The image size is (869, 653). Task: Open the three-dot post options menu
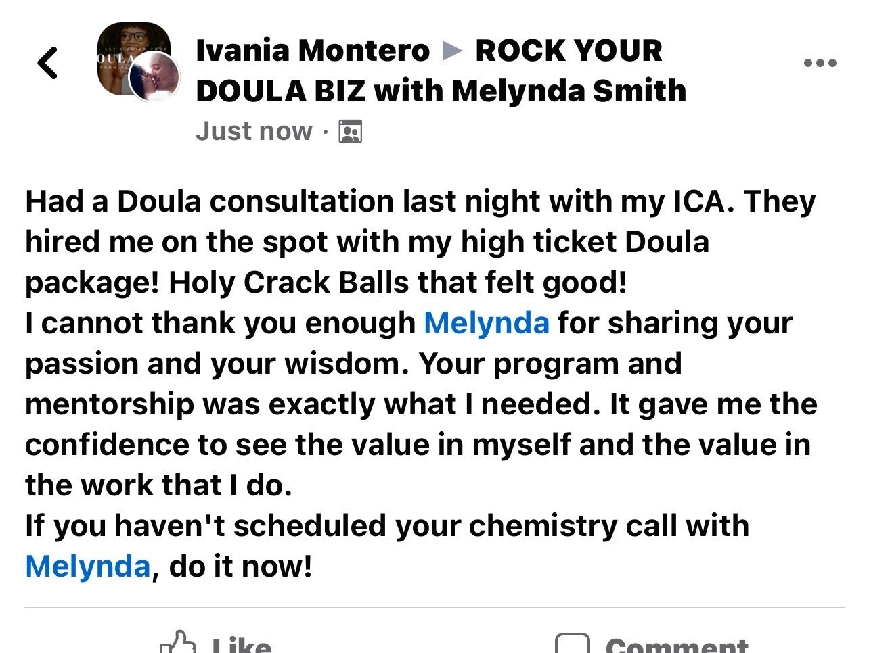[x=820, y=63]
